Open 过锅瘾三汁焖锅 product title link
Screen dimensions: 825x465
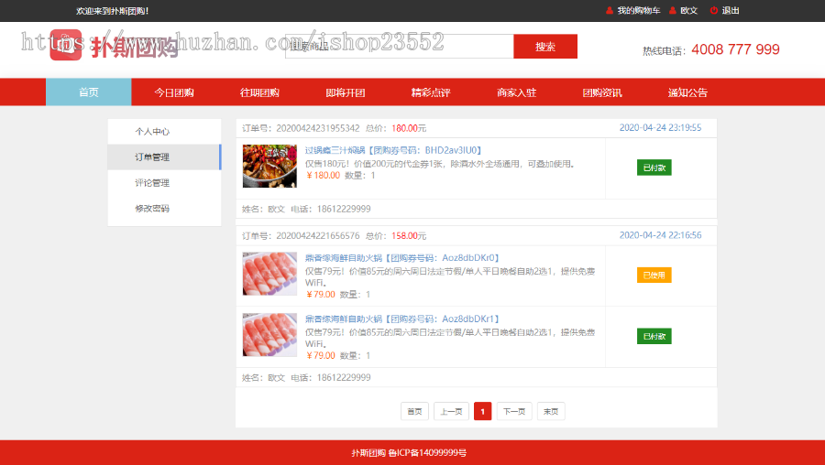click(394, 150)
